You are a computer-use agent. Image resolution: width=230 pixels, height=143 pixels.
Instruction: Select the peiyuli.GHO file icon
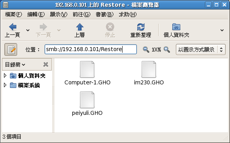87,100
